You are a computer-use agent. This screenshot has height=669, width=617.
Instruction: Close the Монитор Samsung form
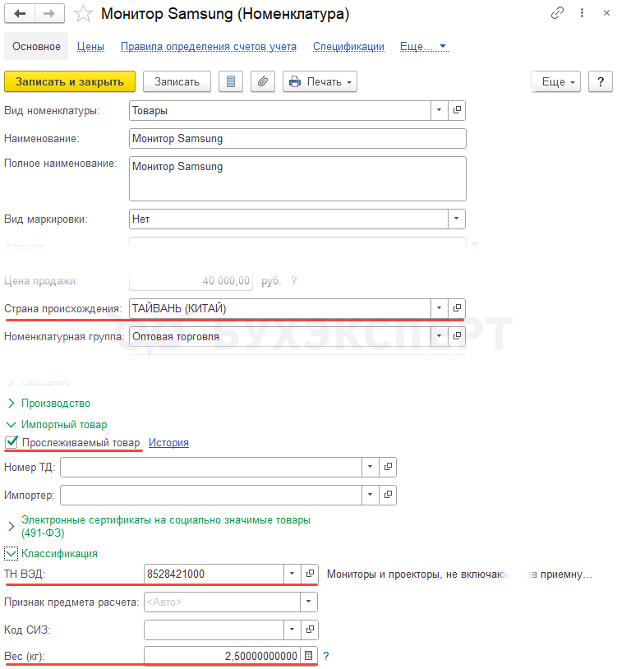pyautogui.click(x=606, y=13)
